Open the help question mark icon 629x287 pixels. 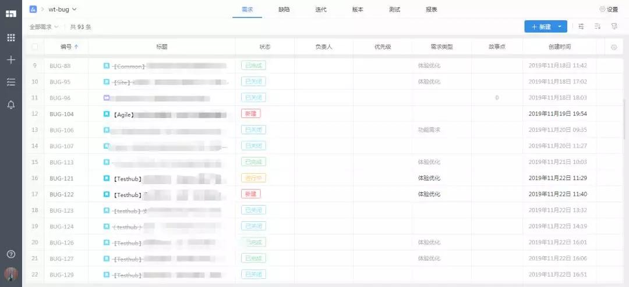tap(11, 254)
